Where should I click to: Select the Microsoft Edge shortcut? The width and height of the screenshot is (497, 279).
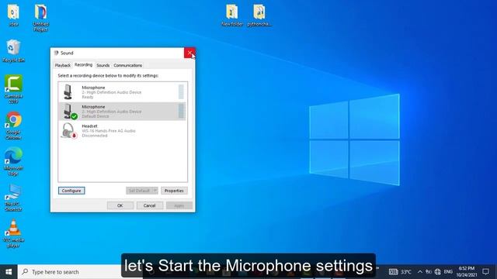coord(13,161)
